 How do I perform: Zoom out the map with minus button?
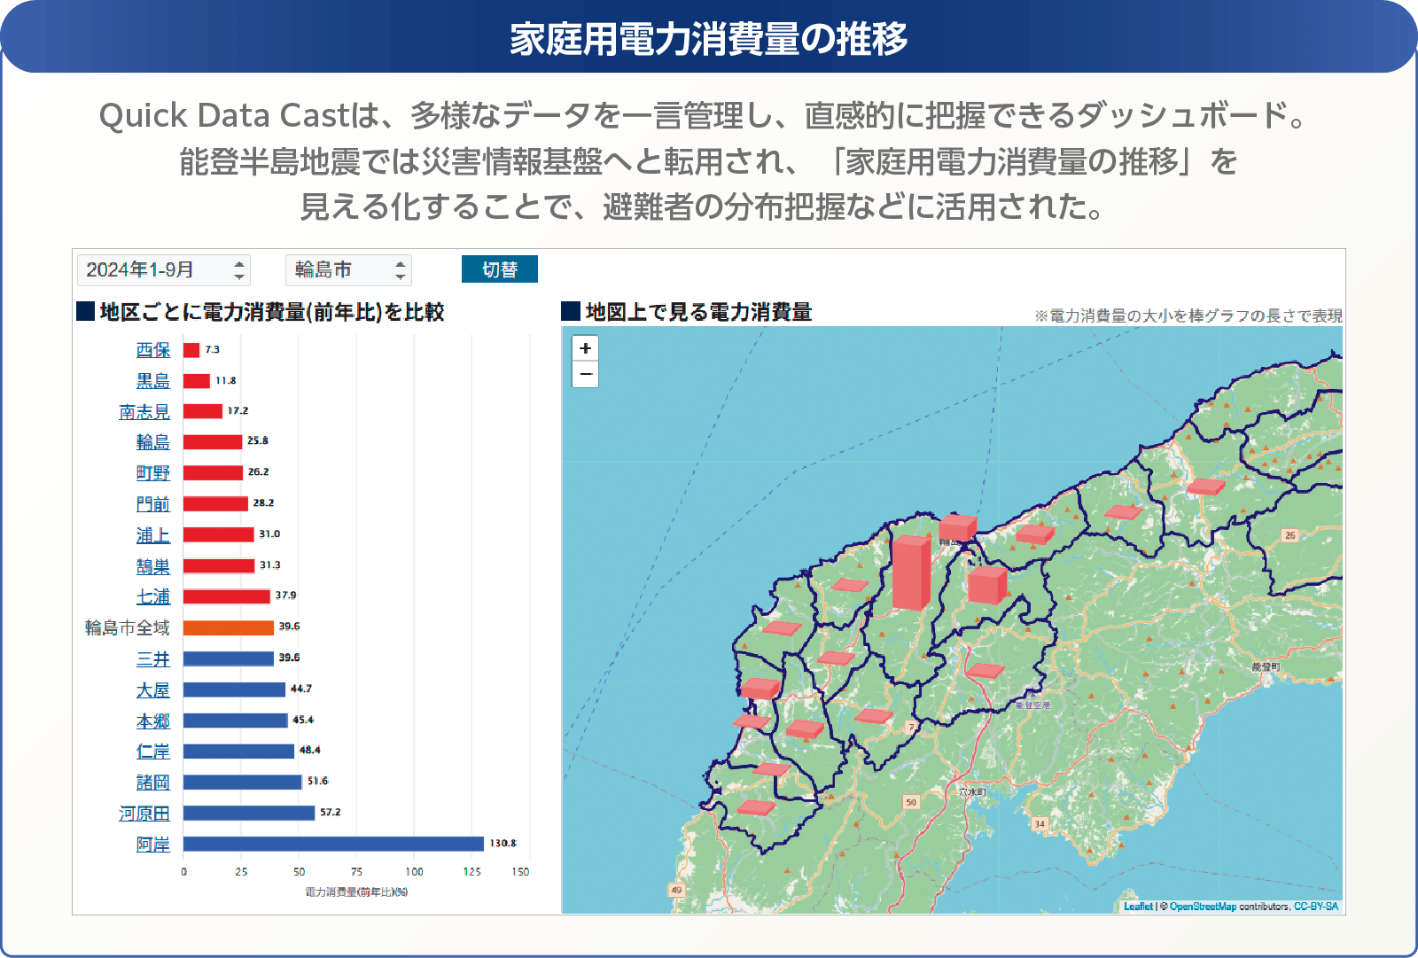pyautogui.click(x=585, y=375)
